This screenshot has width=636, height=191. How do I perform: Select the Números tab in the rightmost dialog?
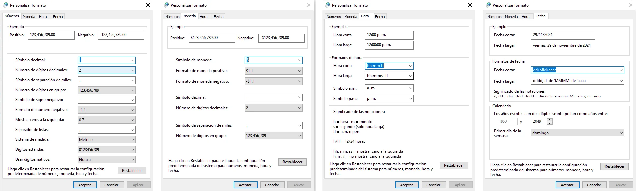point(494,17)
